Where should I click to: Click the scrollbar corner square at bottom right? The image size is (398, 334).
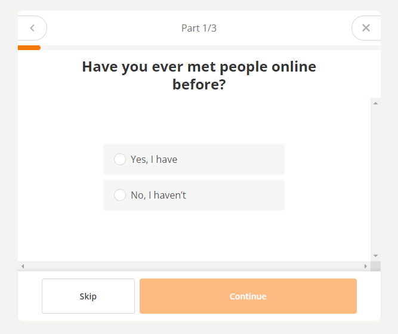tap(375, 266)
